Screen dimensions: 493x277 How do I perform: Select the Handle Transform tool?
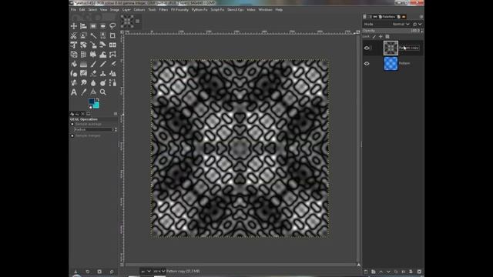(93, 55)
